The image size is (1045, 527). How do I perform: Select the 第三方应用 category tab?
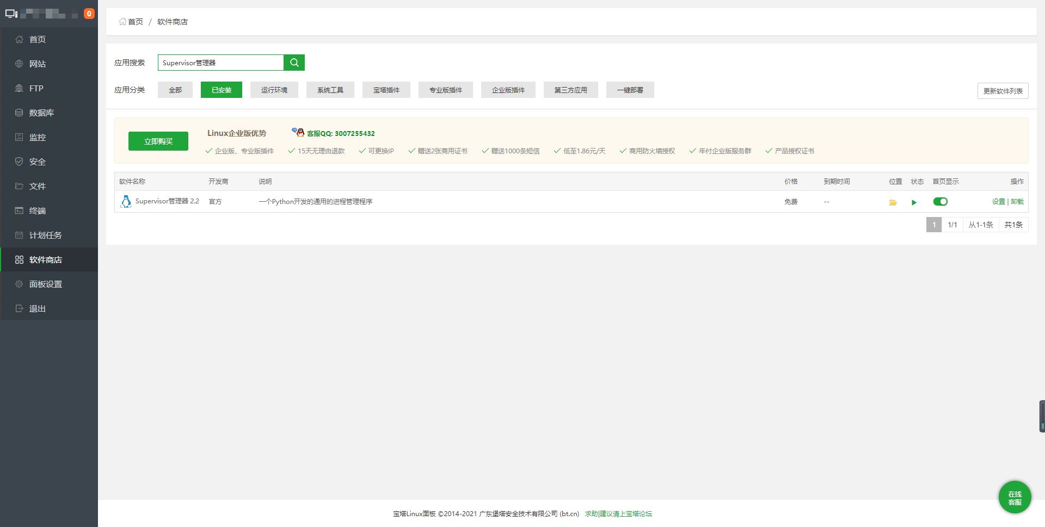coord(571,90)
